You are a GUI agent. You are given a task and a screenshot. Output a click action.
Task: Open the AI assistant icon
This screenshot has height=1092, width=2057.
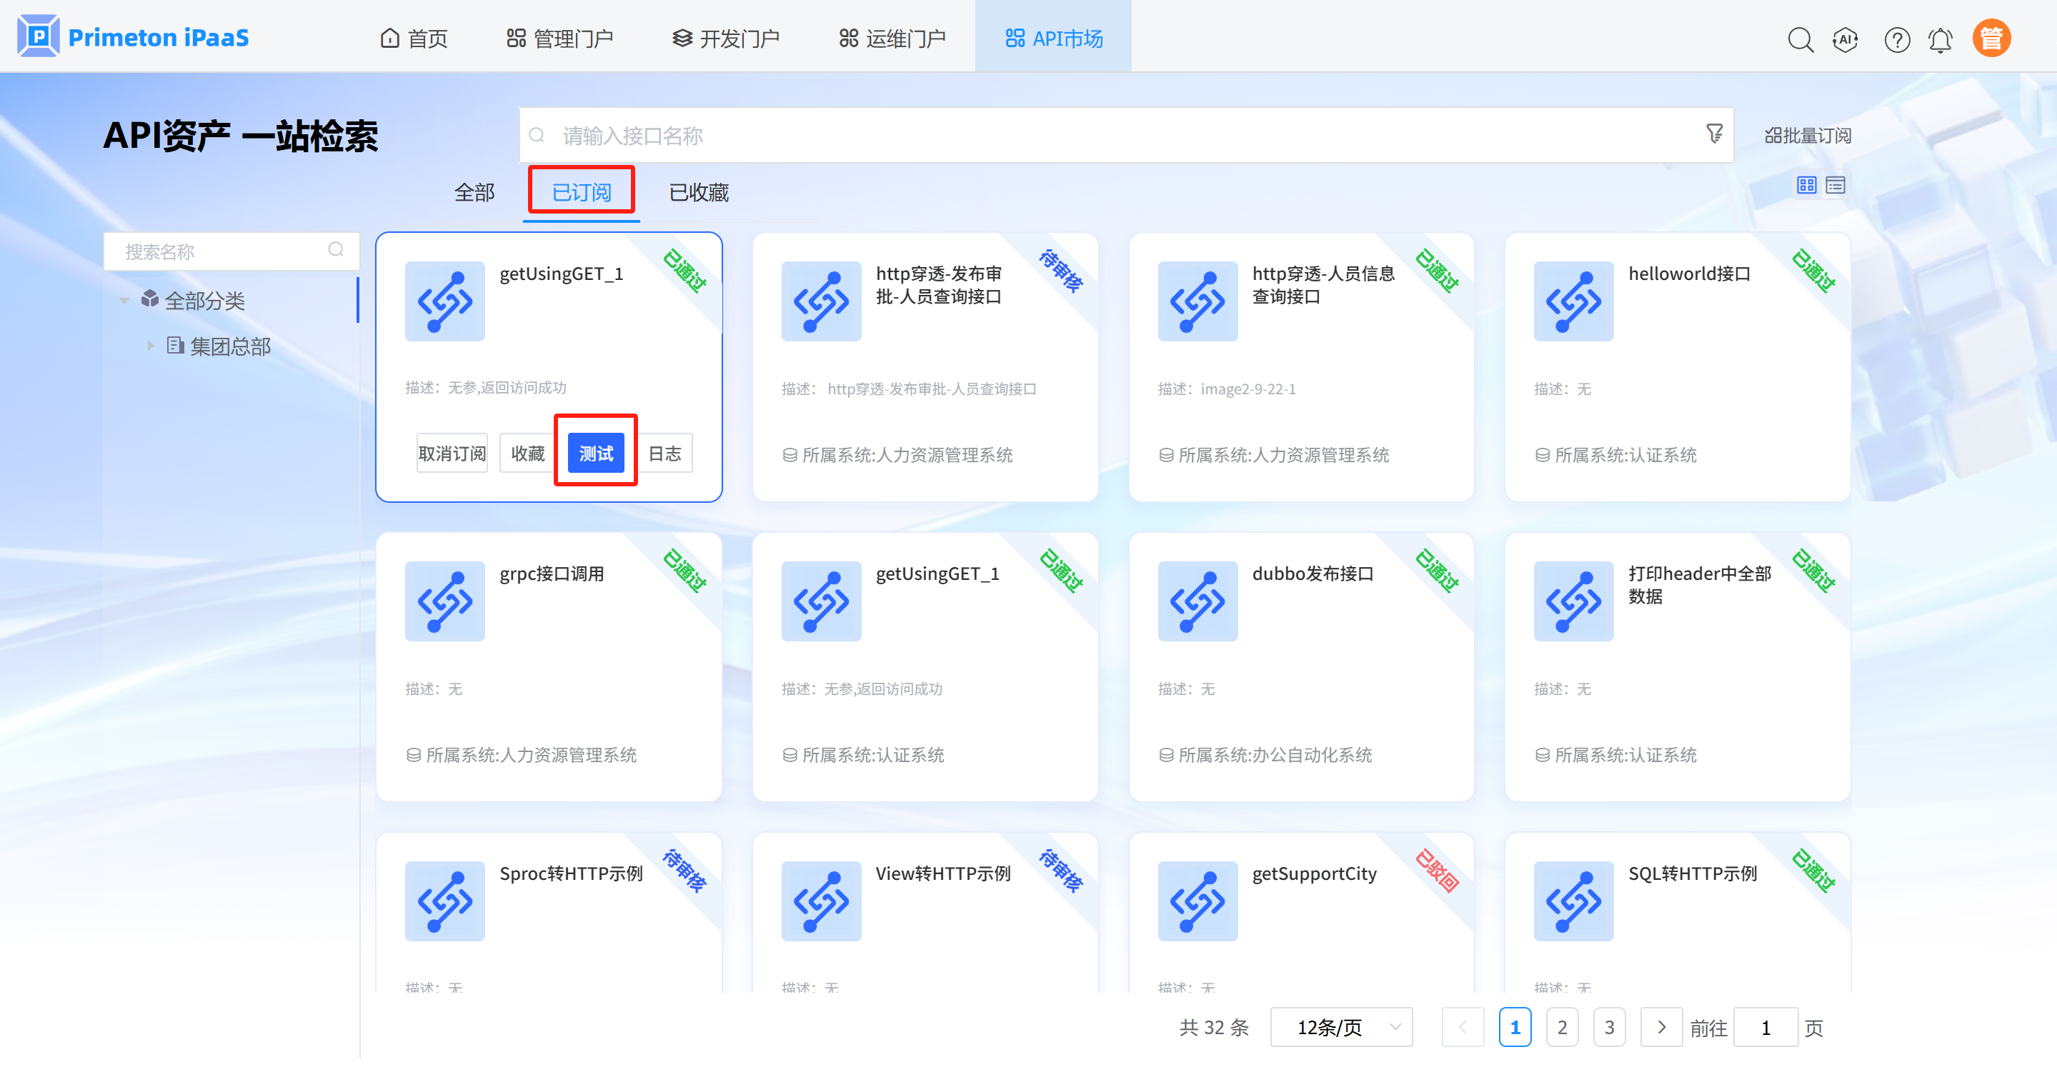point(1846,39)
